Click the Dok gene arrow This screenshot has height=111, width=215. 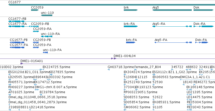(203, 10)
